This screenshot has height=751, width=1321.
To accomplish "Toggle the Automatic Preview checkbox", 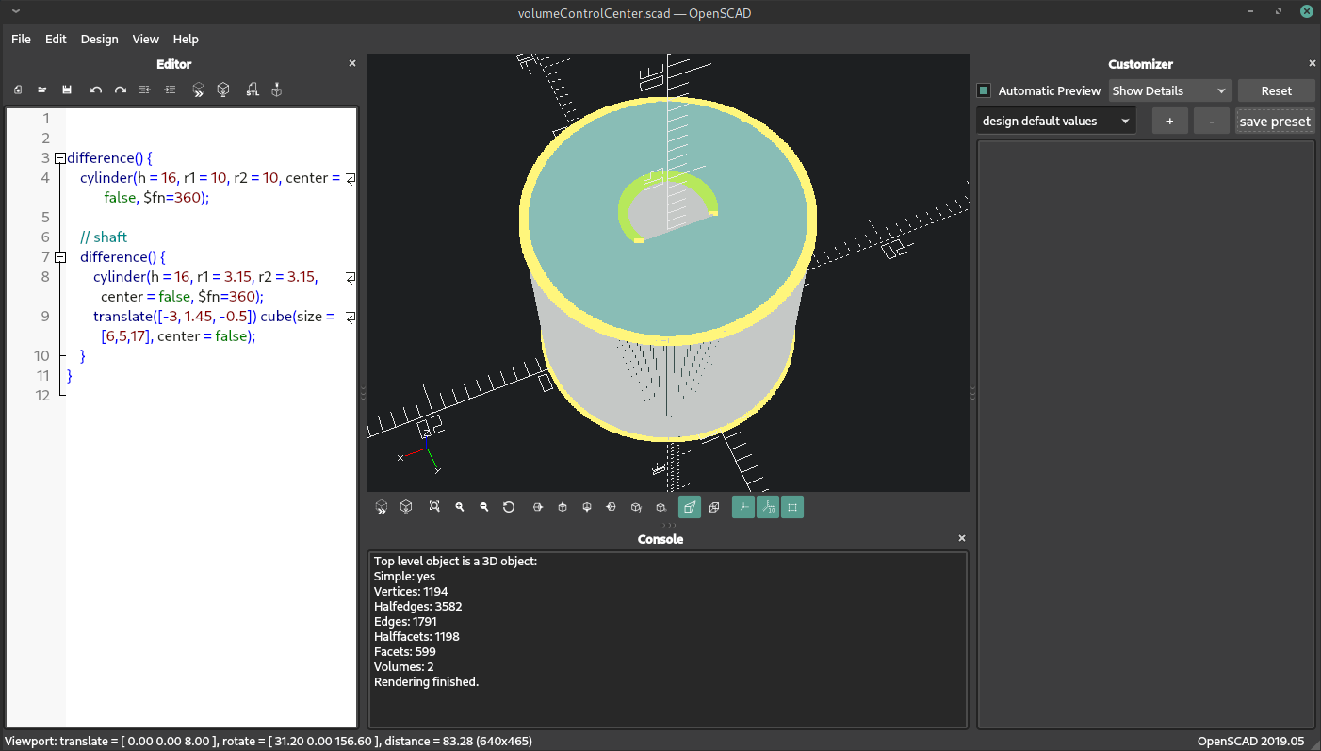I will pos(984,91).
